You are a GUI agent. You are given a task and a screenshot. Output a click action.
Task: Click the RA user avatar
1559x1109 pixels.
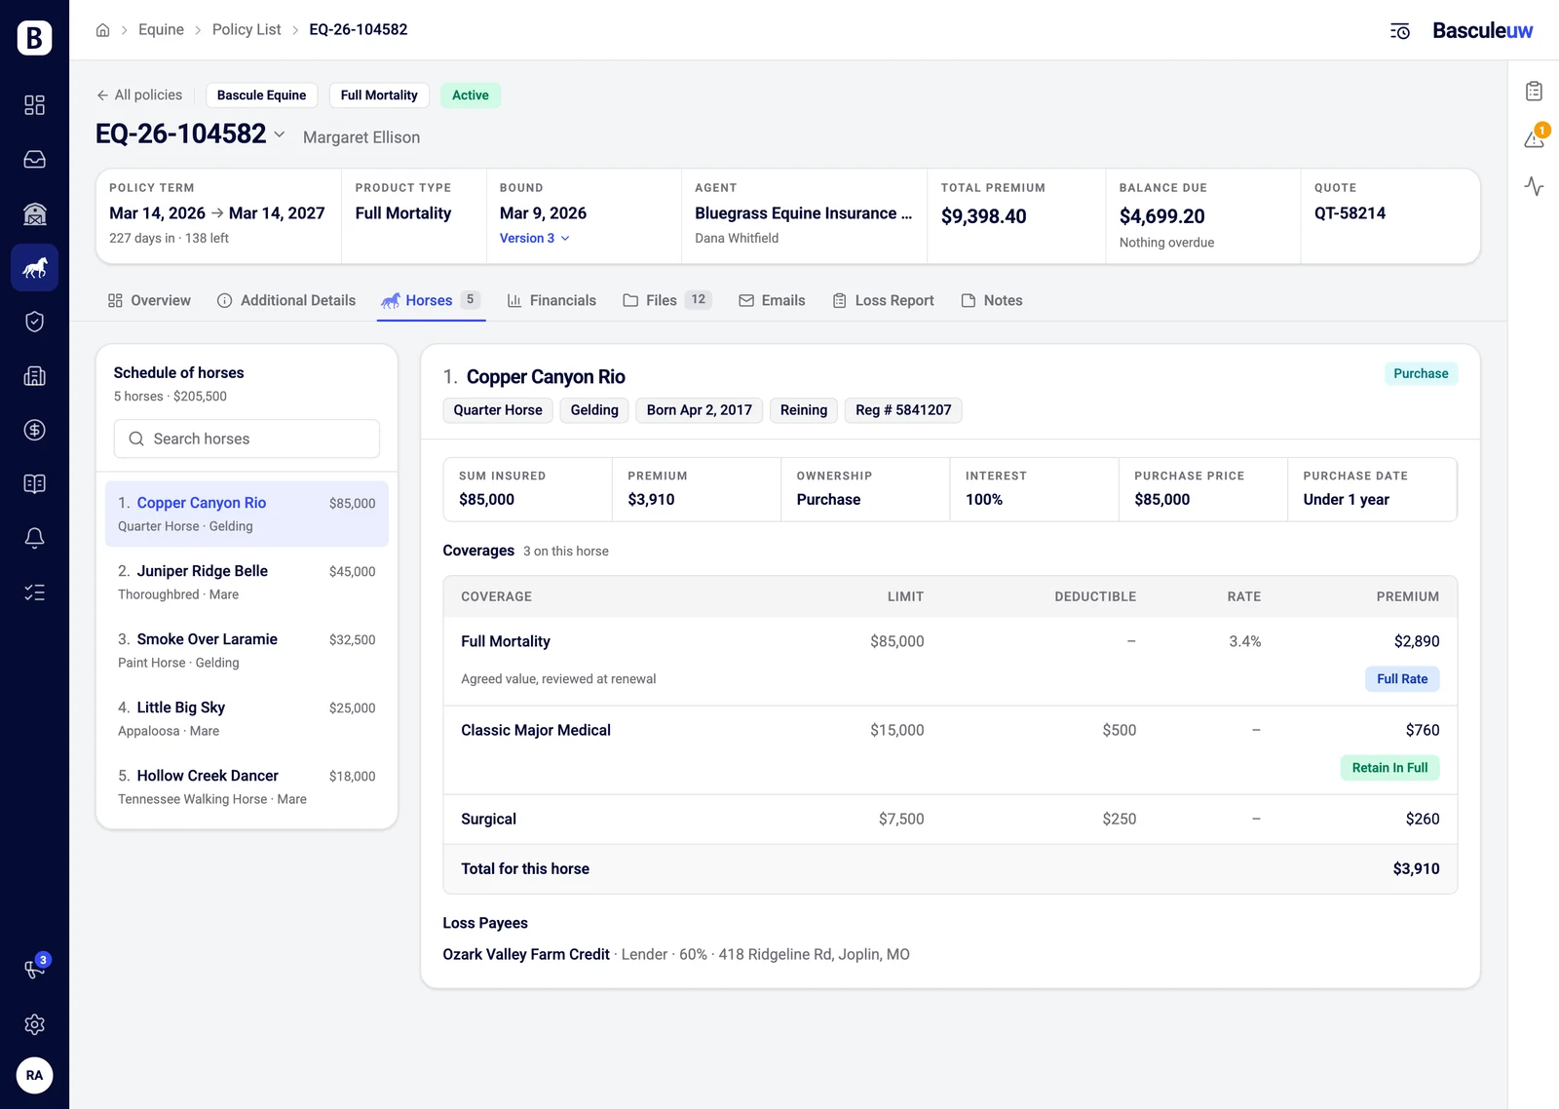click(34, 1076)
